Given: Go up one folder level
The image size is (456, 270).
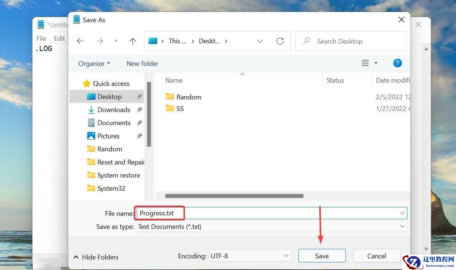Looking at the screenshot, I should [x=133, y=41].
